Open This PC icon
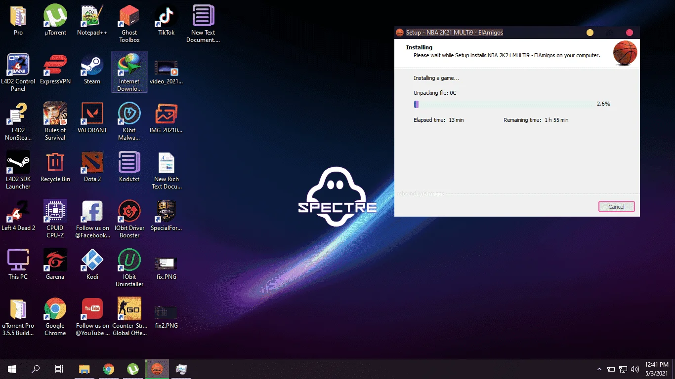Image resolution: width=675 pixels, height=379 pixels. point(18,264)
